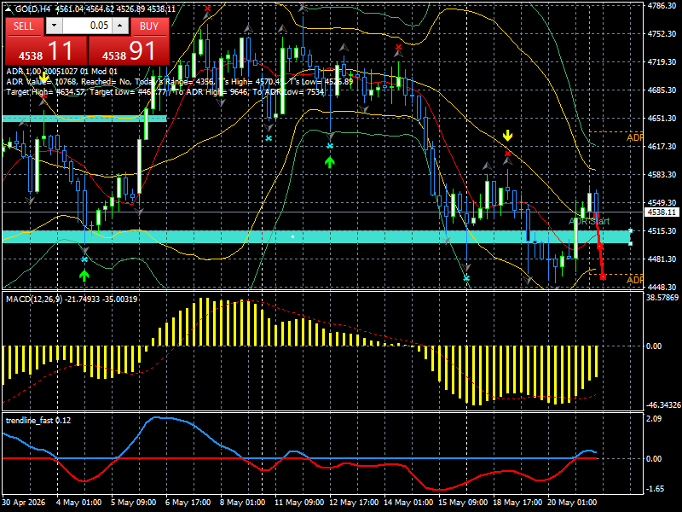Focus the 0.05 volume input field

pos(87,26)
